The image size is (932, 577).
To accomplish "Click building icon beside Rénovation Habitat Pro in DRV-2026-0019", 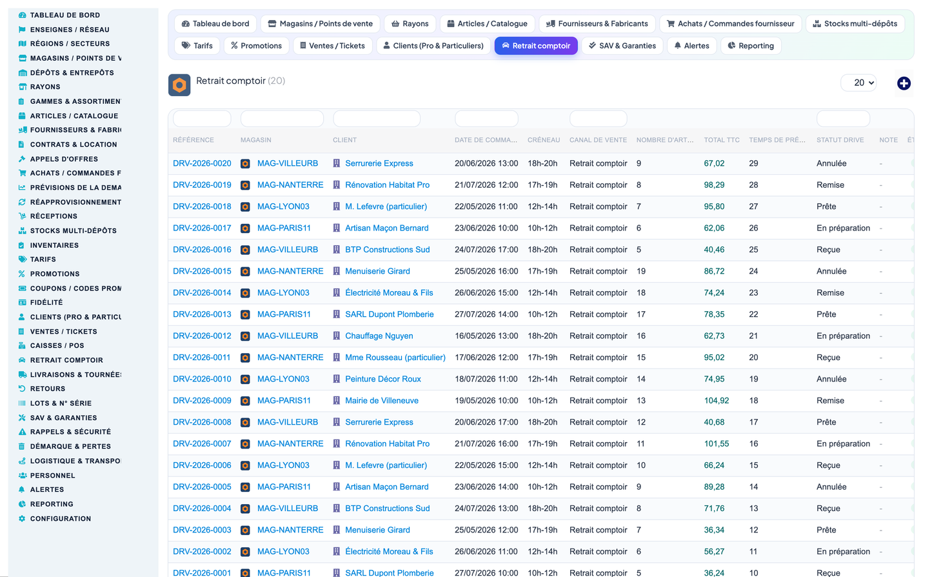I will tap(337, 185).
